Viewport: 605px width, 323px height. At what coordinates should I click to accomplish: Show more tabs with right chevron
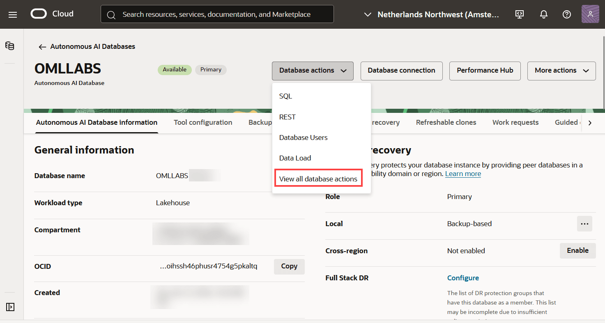[x=590, y=123]
